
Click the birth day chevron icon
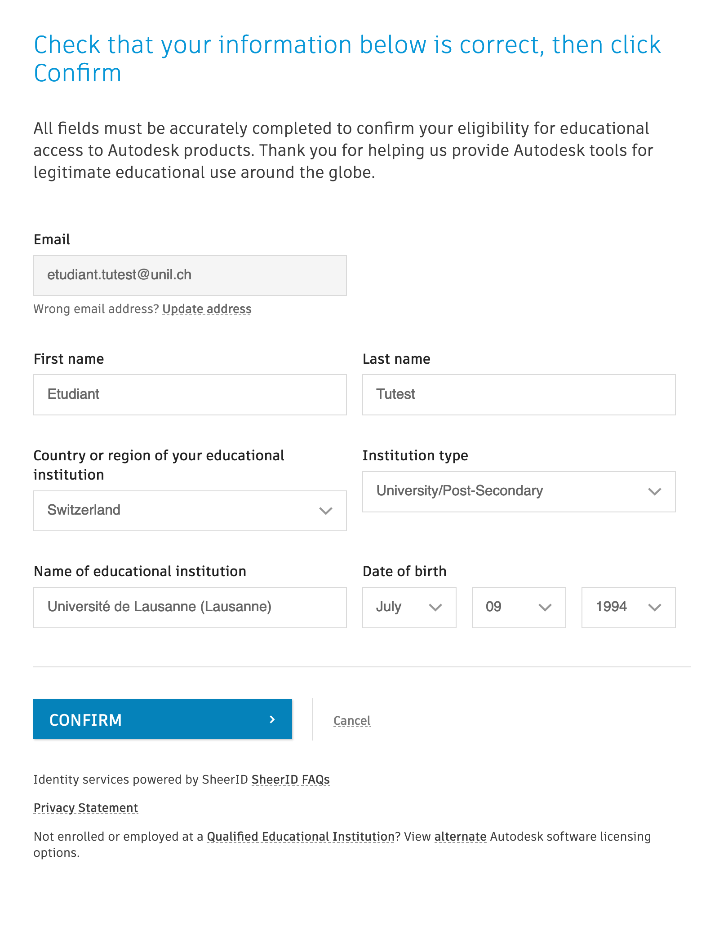pos(545,608)
